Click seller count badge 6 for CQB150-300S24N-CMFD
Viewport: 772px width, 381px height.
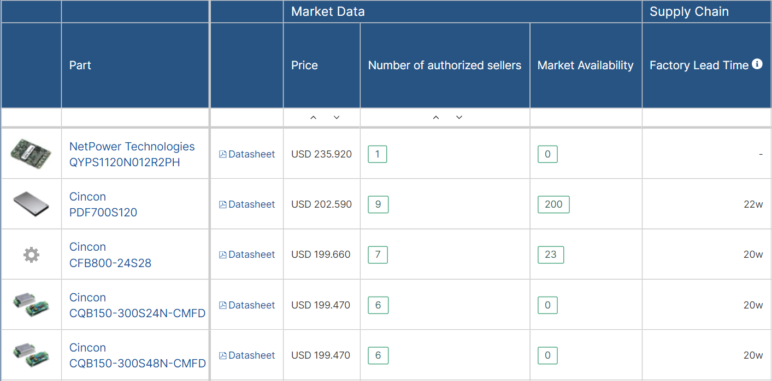point(378,305)
